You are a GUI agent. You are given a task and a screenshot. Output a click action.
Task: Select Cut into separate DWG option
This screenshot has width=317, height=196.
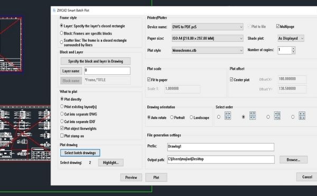coord(62,114)
